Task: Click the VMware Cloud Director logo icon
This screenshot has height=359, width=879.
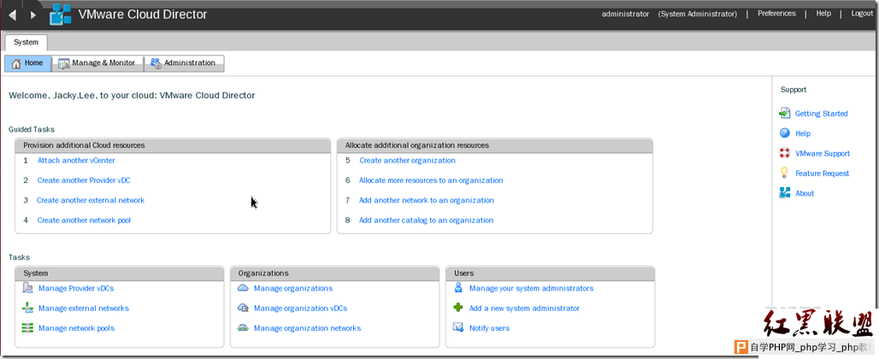Action: (61, 14)
